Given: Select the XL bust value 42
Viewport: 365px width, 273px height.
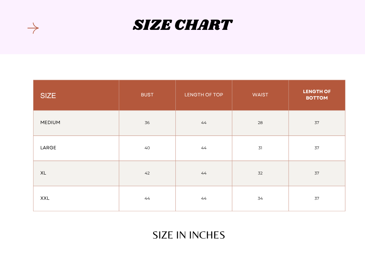Looking at the screenshot, I should (x=147, y=173).
